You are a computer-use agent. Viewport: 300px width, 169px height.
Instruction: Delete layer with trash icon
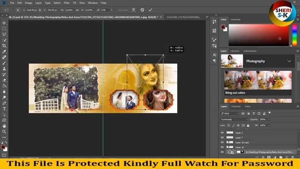[292, 157]
